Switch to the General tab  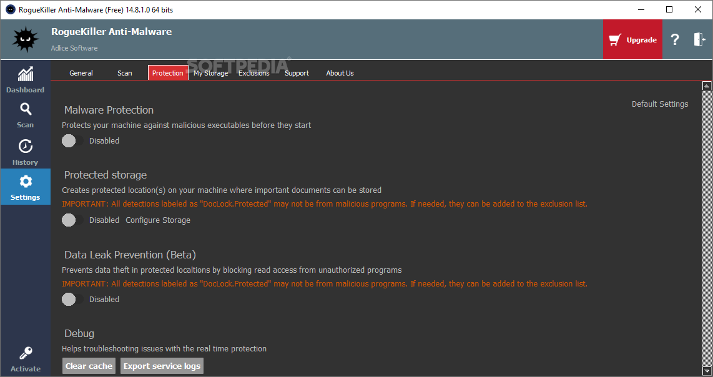(81, 73)
